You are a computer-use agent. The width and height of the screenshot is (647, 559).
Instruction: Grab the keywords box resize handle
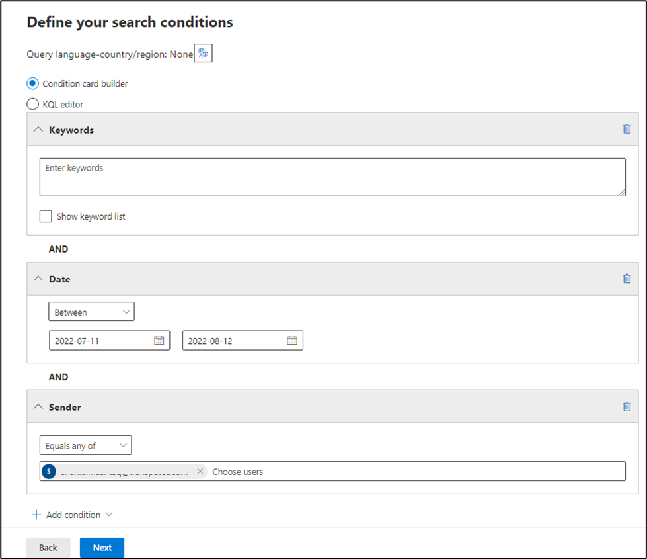coord(622,192)
